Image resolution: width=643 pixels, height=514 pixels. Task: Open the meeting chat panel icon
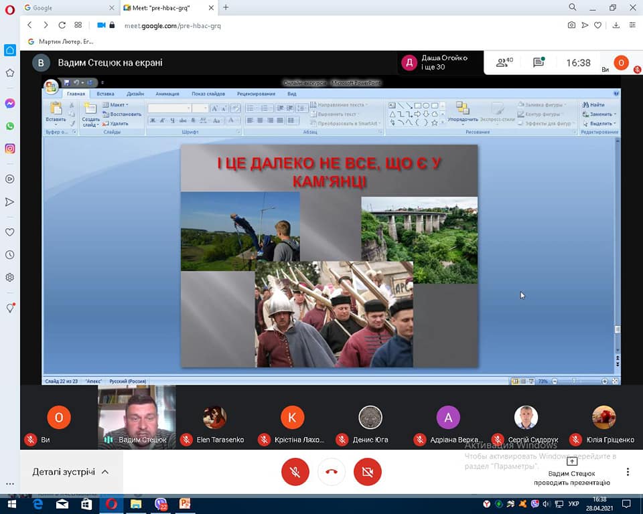pyautogui.click(x=539, y=63)
